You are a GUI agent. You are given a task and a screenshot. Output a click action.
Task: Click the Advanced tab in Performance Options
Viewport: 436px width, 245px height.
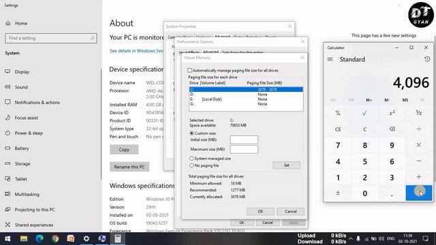pos(211,52)
